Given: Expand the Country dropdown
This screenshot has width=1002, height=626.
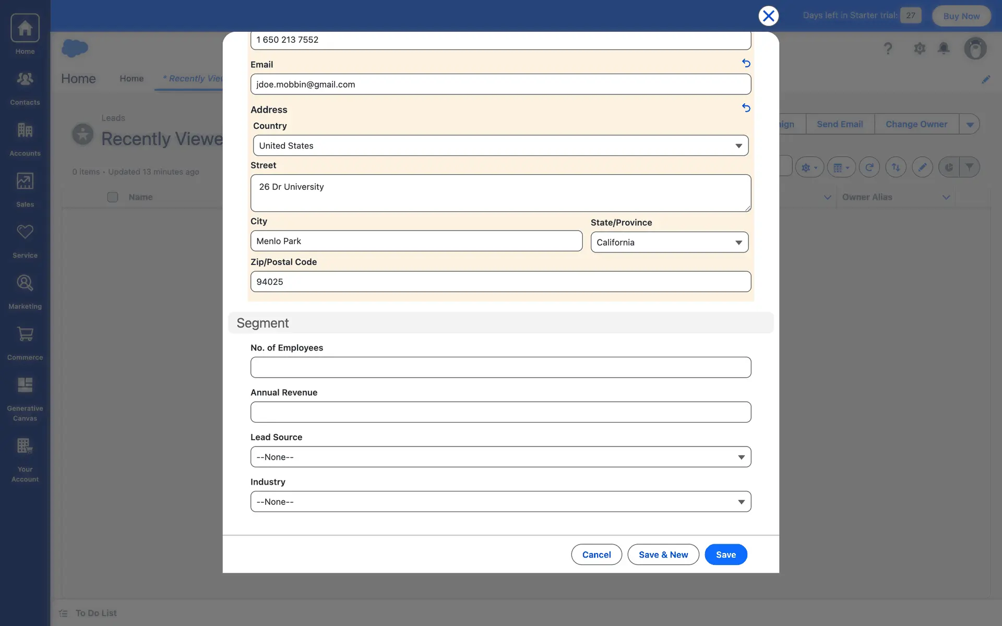Looking at the screenshot, I should [500, 146].
